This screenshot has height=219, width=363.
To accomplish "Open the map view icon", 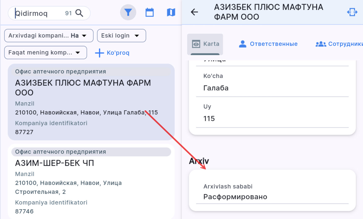I will click(x=171, y=12).
